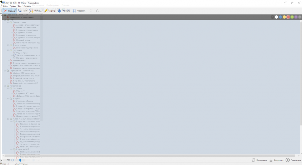This screenshot has width=302, height=165.
Task: Click the zoom in plus icon
Action: pyautogui.click(x=33, y=160)
